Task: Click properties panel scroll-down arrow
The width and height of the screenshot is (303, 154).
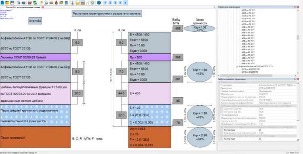Action: (298, 140)
